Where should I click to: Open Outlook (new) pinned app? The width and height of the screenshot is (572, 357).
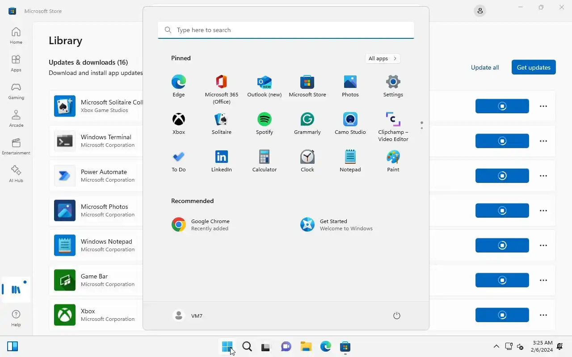point(264,86)
